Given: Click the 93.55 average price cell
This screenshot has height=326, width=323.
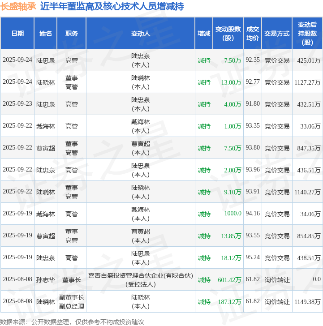Looking at the screenshot, I should (253, 236).
